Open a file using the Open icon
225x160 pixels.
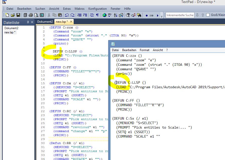tap(13, 15)
